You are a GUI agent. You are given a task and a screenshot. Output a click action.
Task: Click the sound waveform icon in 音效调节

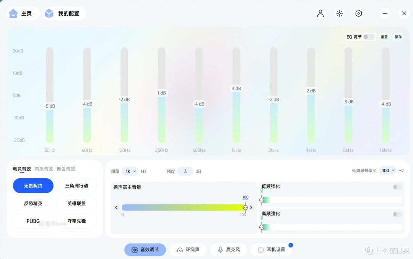pyautogui.click(x=135, y=250)
